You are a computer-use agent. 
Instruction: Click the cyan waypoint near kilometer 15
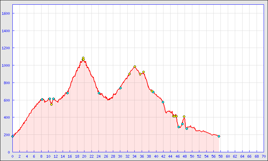tap(68, 93)
